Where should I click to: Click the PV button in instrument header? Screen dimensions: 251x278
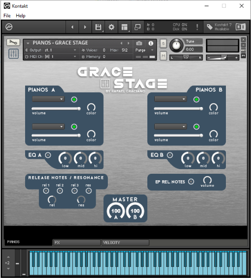pos(243,56)
